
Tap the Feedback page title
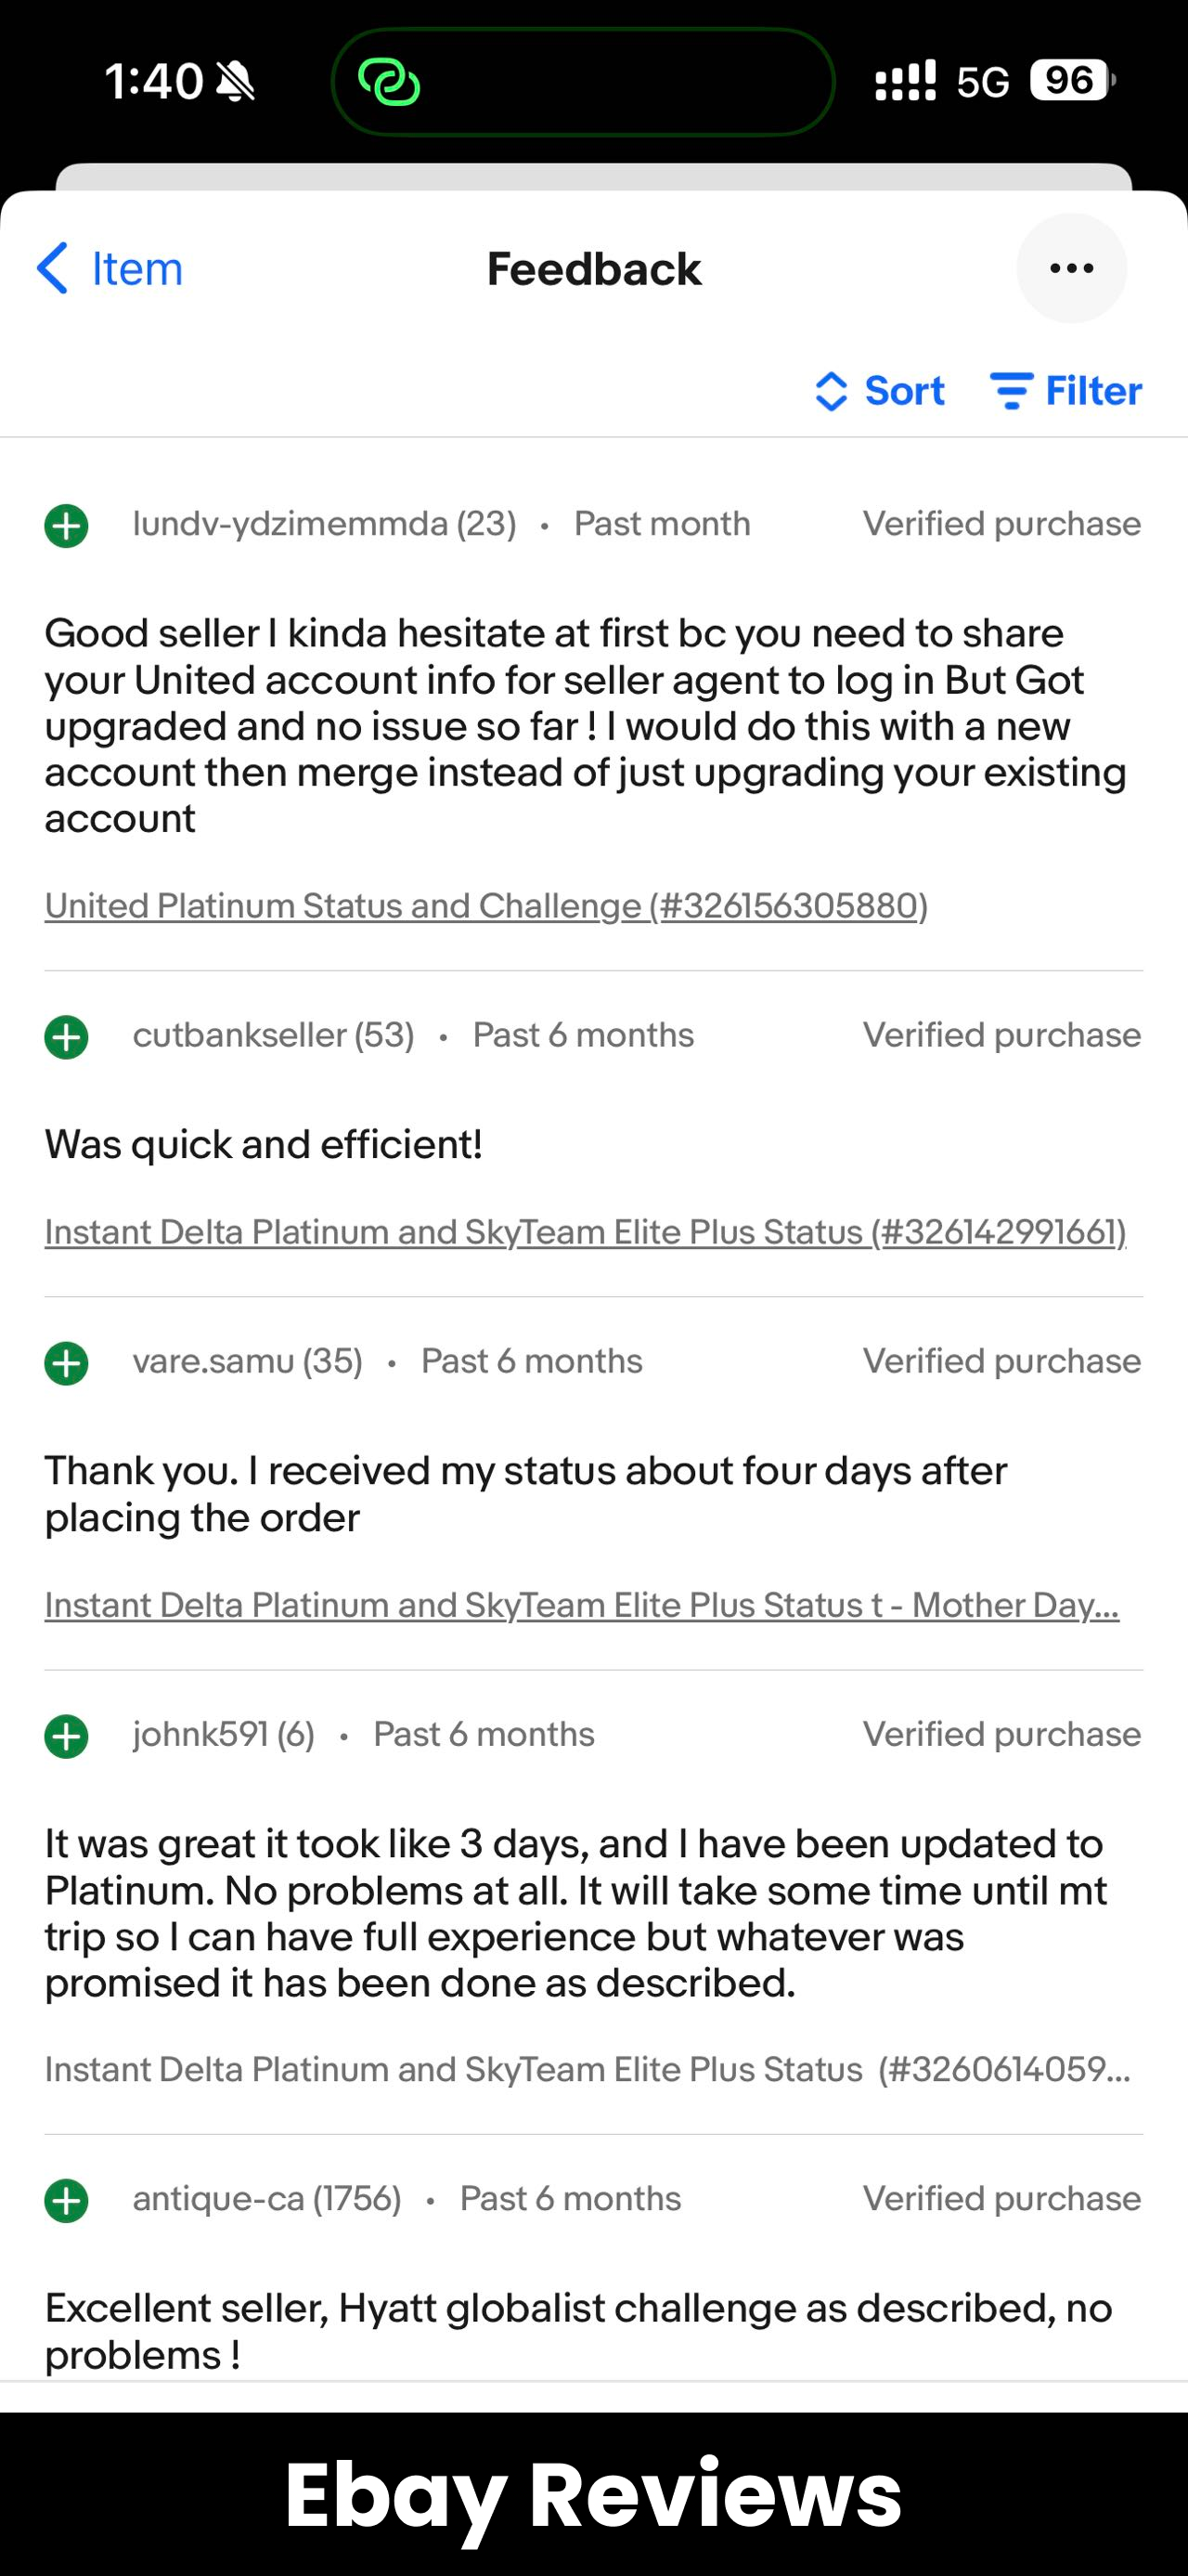tap(593, 269)
